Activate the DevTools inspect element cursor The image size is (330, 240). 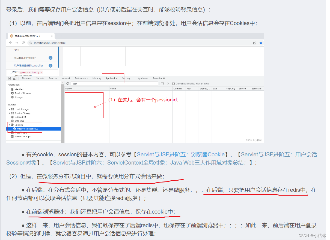point(10,78)
